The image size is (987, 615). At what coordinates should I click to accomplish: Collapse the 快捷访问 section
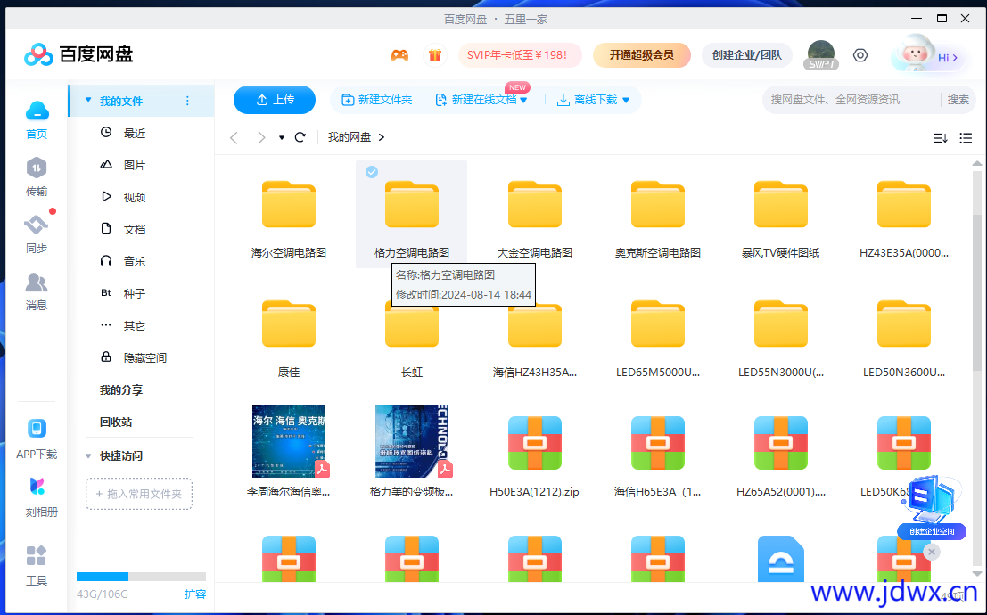[x=88, y=455]
